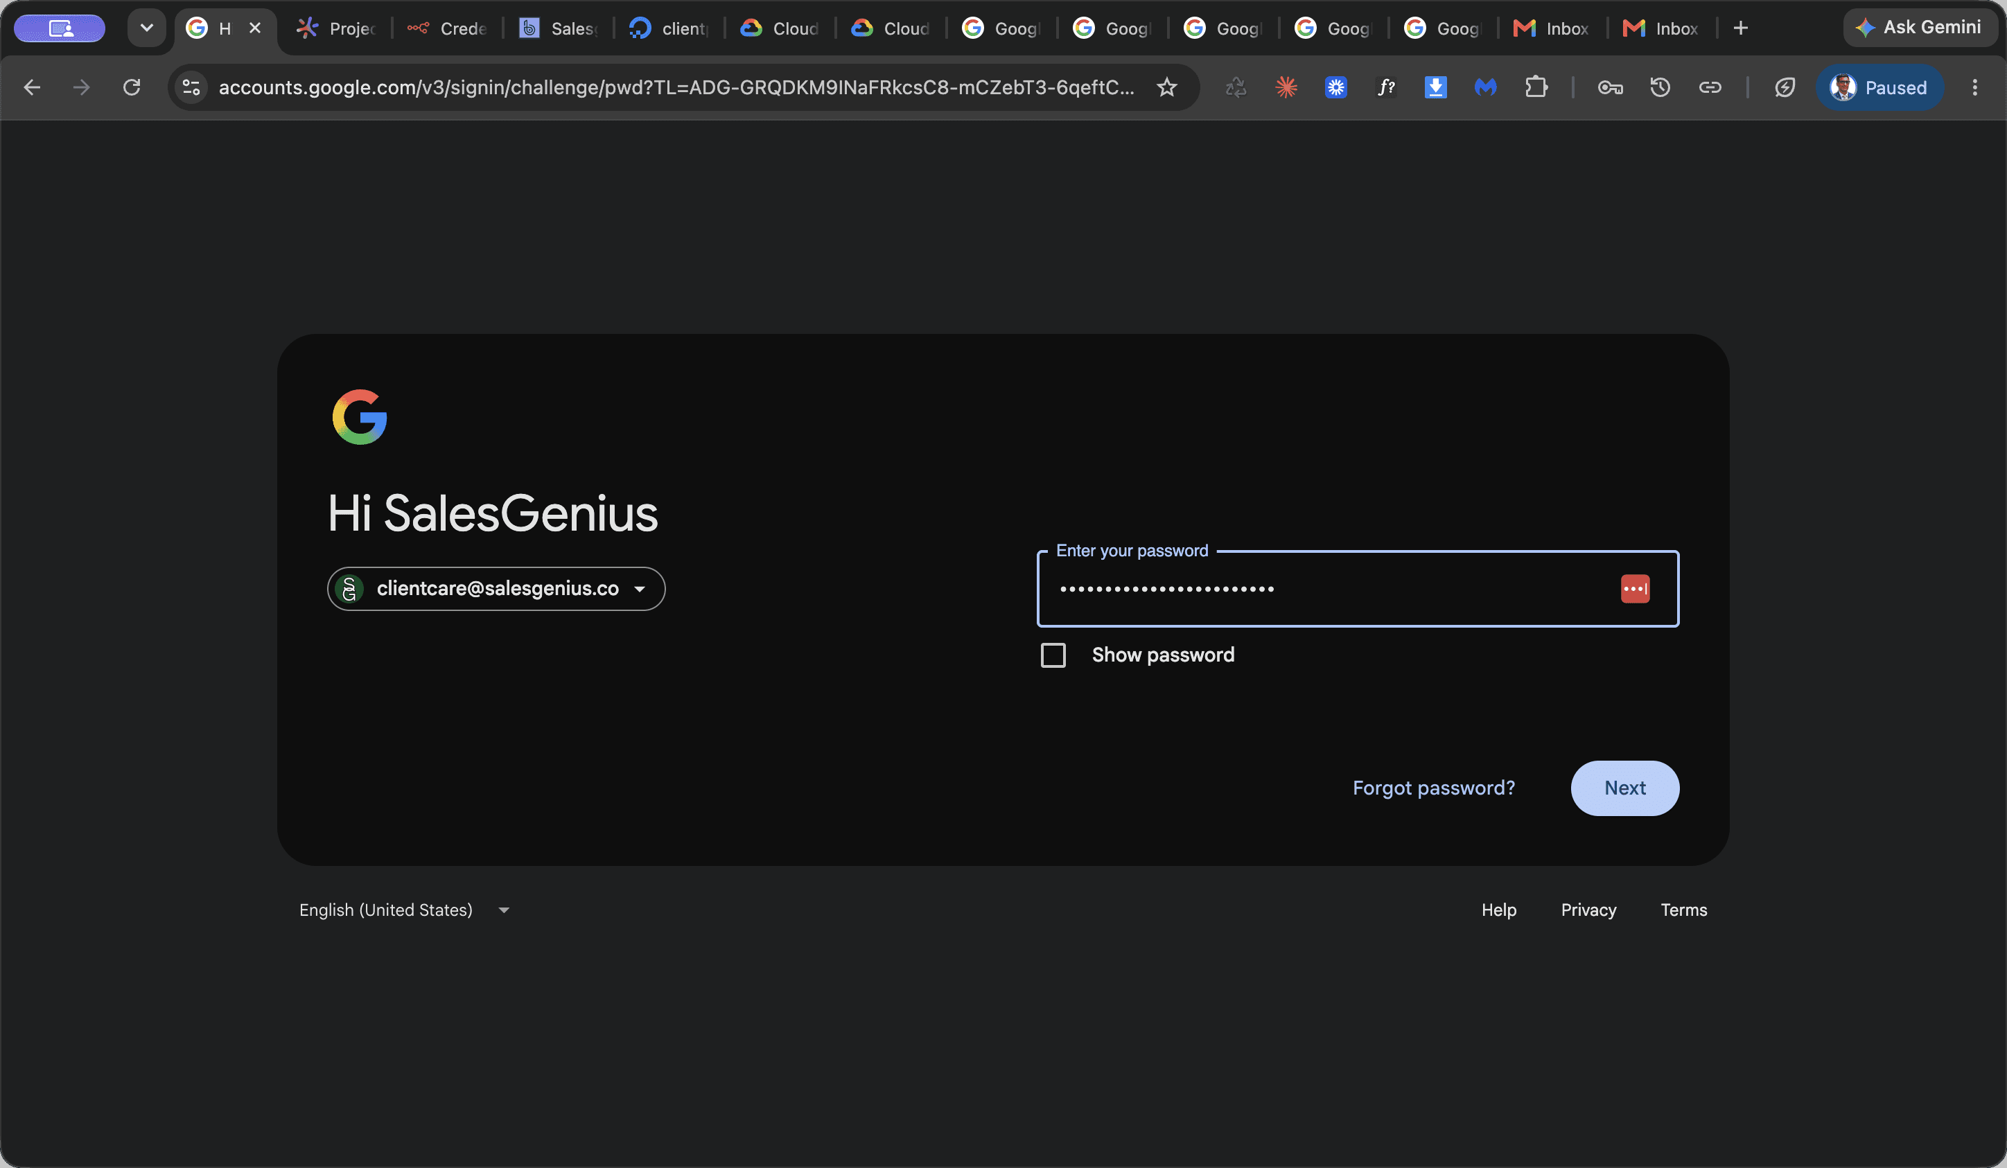Image resolution: width=2007 pixels, height=1168 pixels.
Task: Open the f? font finder extension
Action: coord(1386,87)
